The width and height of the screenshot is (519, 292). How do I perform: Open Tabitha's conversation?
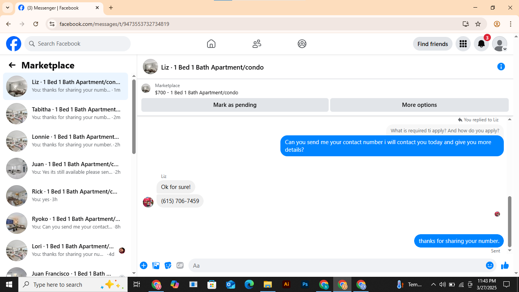(66, 114)
